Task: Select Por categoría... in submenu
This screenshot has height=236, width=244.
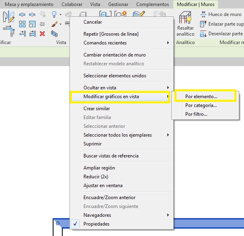Action: click(201, 105)
